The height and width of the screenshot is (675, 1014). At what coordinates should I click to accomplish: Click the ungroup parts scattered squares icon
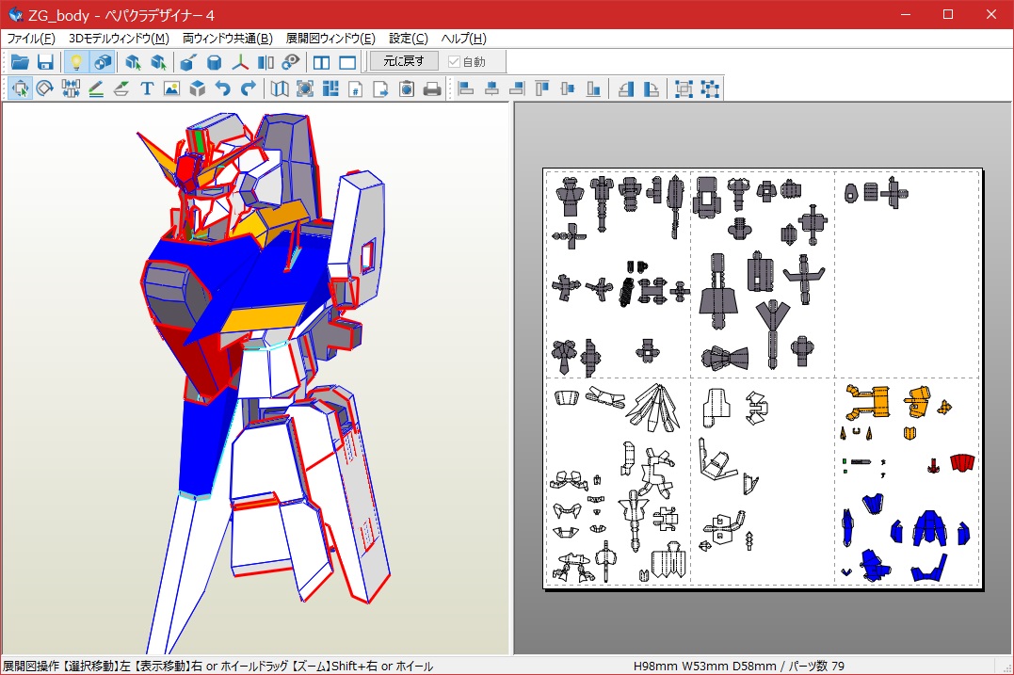coord(709,88)
